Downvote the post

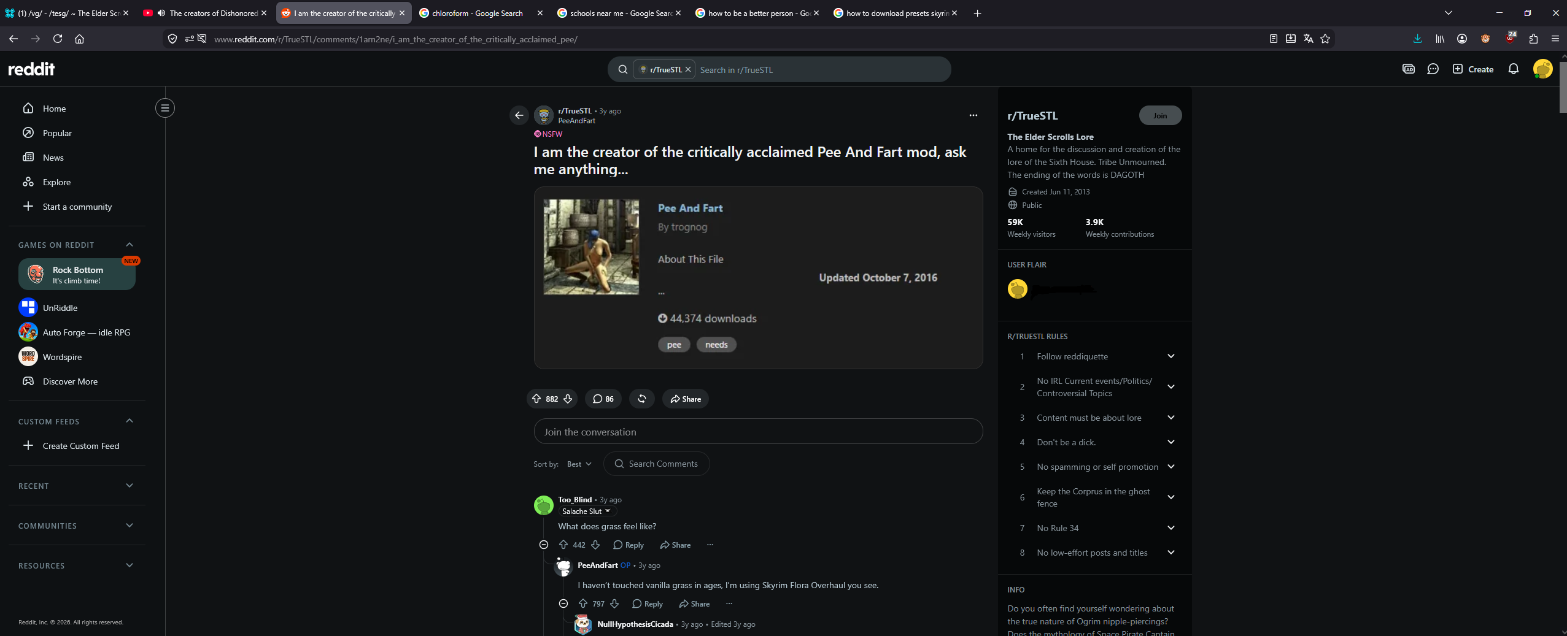pyautogui.click(x=568, y=399)
